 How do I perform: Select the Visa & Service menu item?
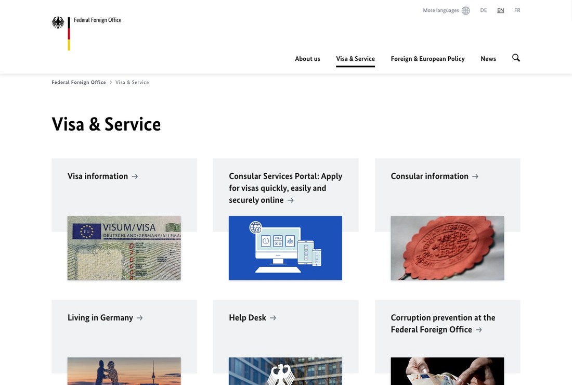click(355, 59)
